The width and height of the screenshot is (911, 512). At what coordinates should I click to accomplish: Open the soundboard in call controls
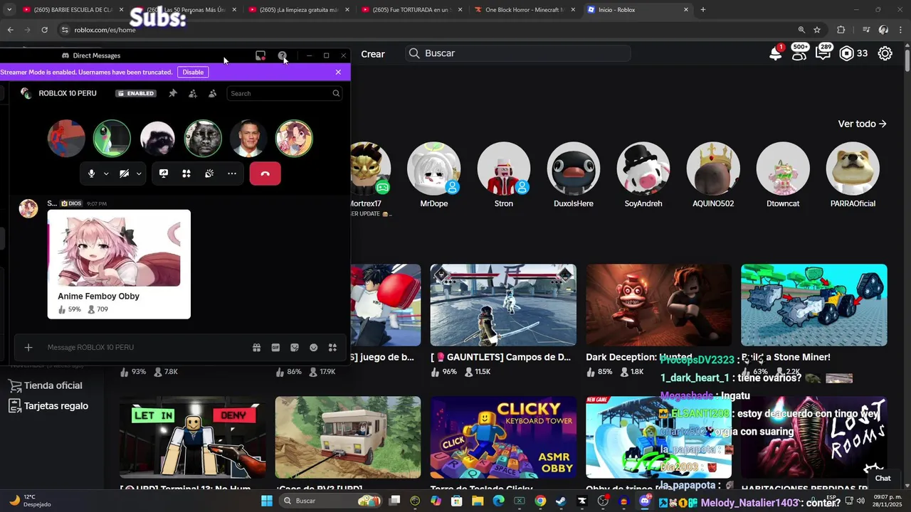click(x=209, y=174)
